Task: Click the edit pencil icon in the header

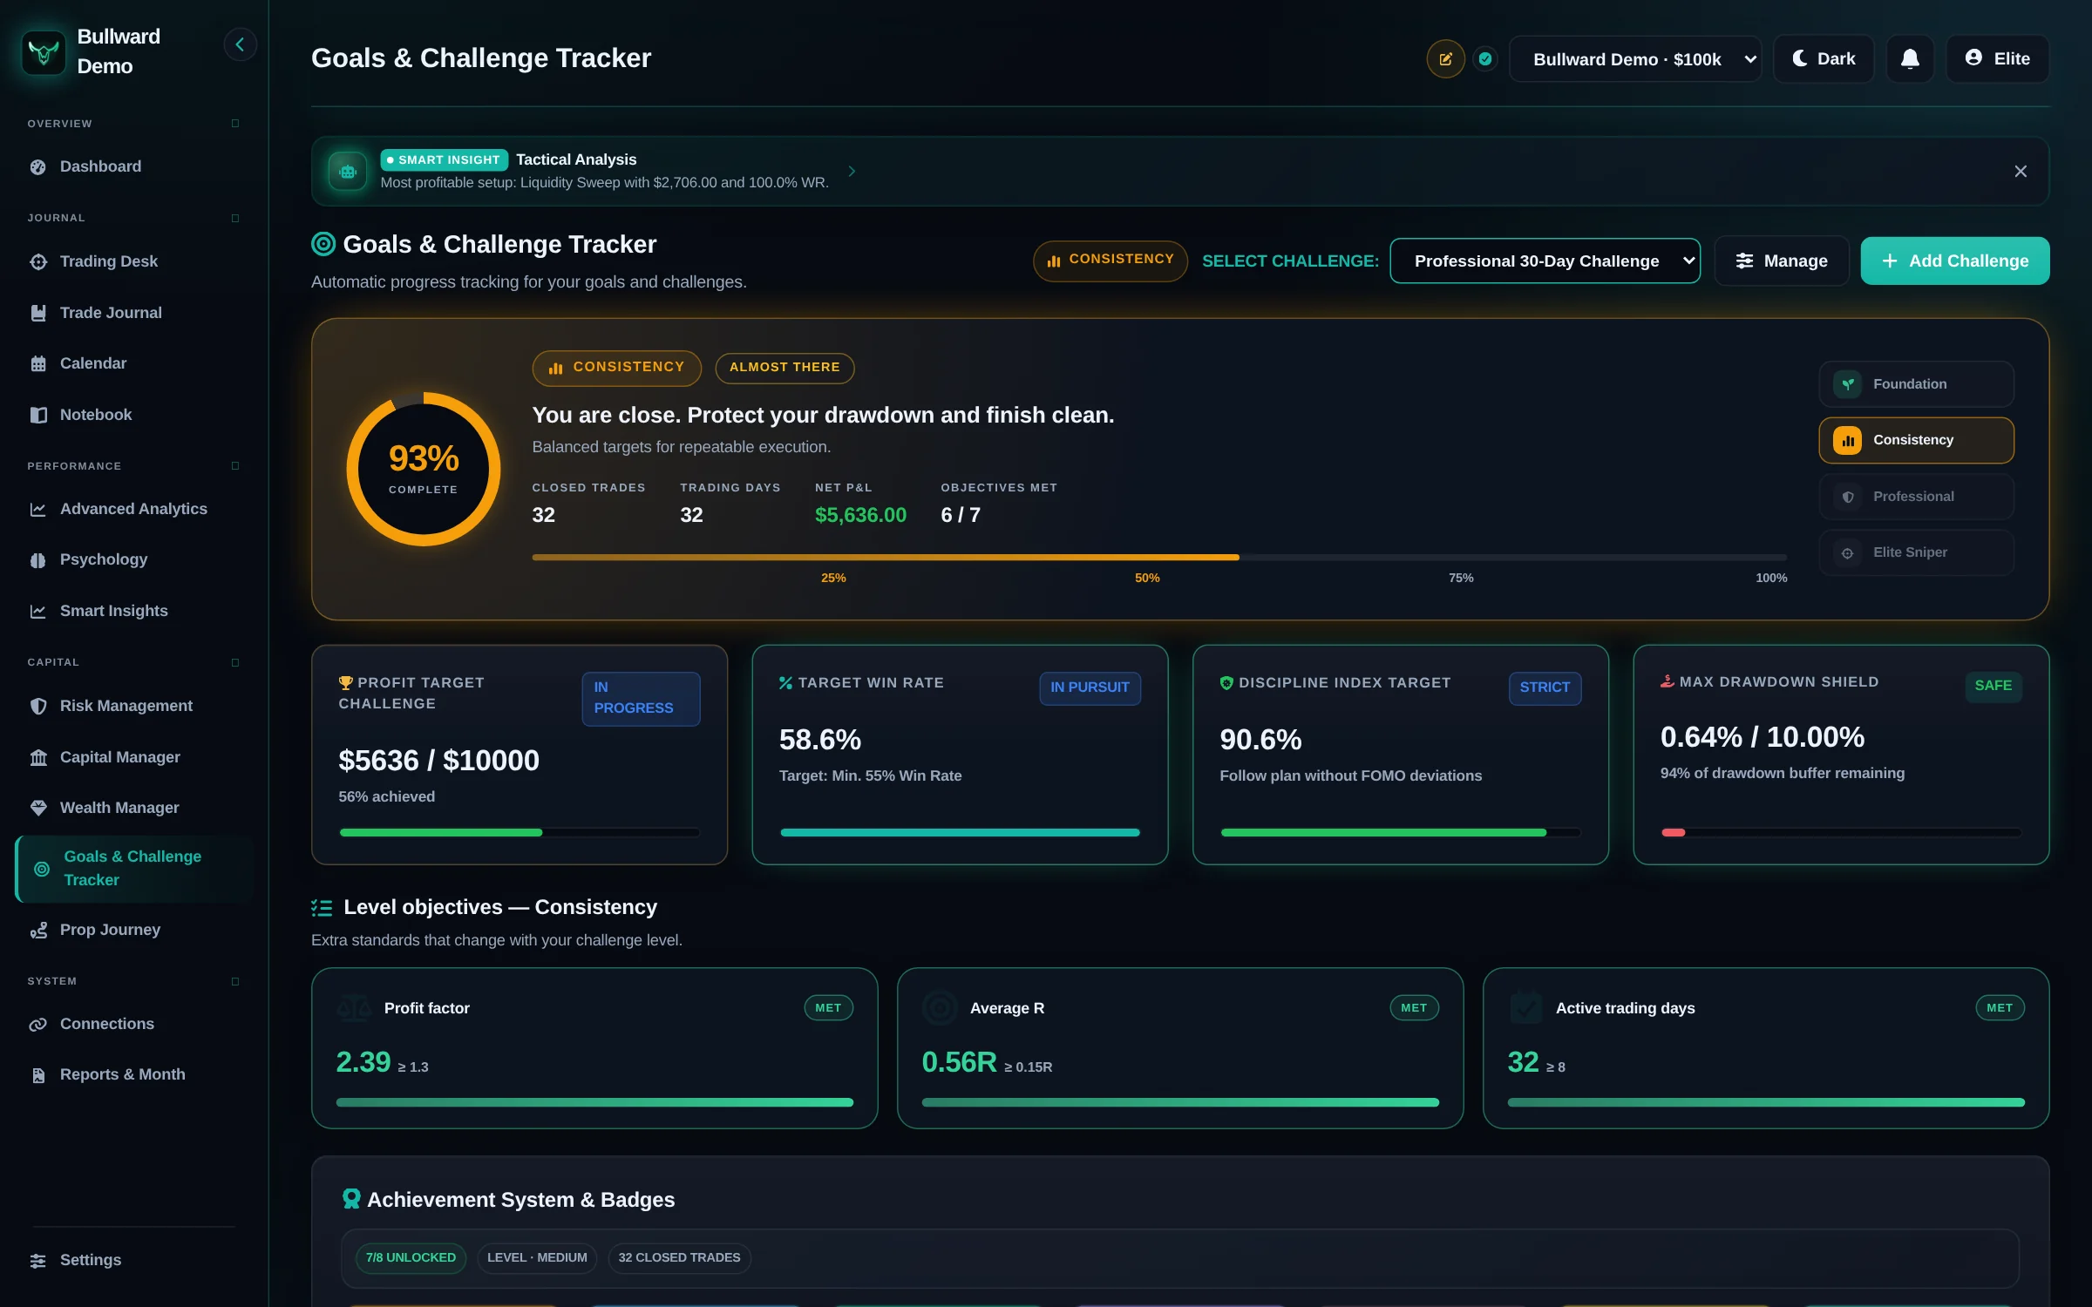Action: [x=1445, y=59]
